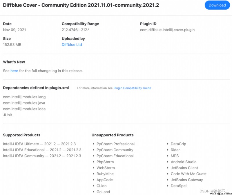Click the Supported Products heading
This screenshot has width=232, height=195.
(x=21, y=135)
